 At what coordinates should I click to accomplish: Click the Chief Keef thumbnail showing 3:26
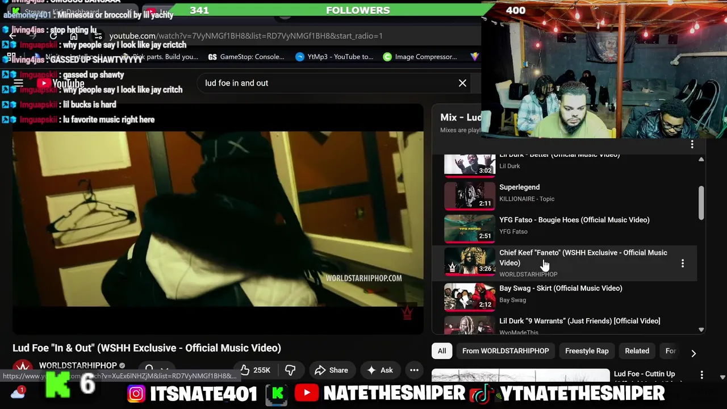click(470, 261)
